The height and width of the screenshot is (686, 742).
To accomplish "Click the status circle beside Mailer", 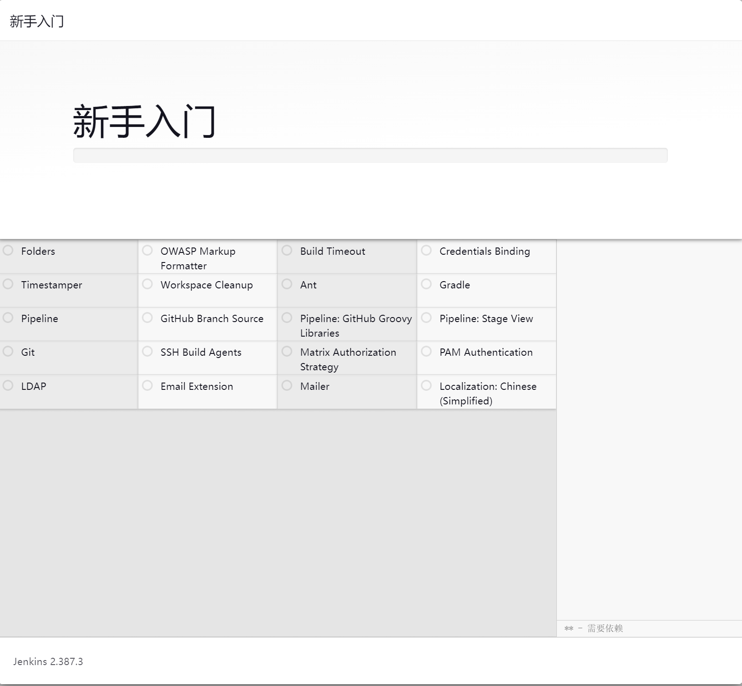I will point(287,385).
